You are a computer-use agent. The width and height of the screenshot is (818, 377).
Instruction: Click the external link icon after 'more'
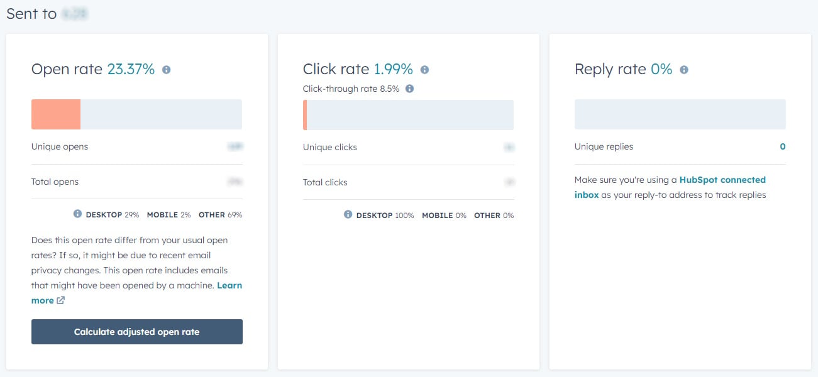pos(61,300)
